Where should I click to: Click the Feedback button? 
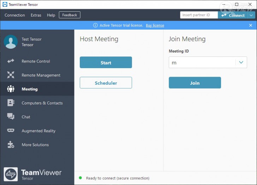(70, 15)
